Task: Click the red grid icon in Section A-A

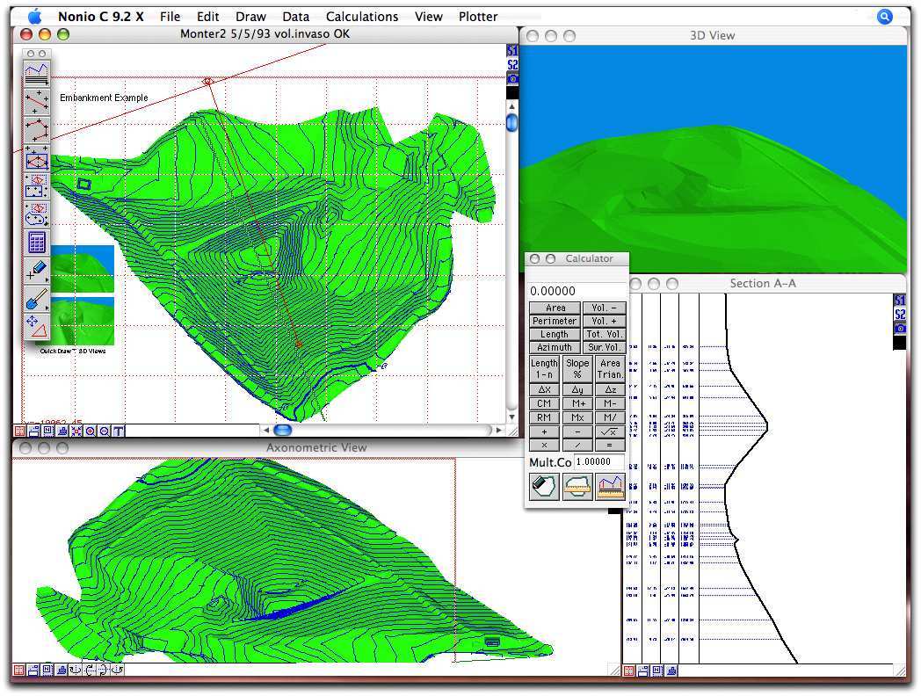Action: click(629, 671)
